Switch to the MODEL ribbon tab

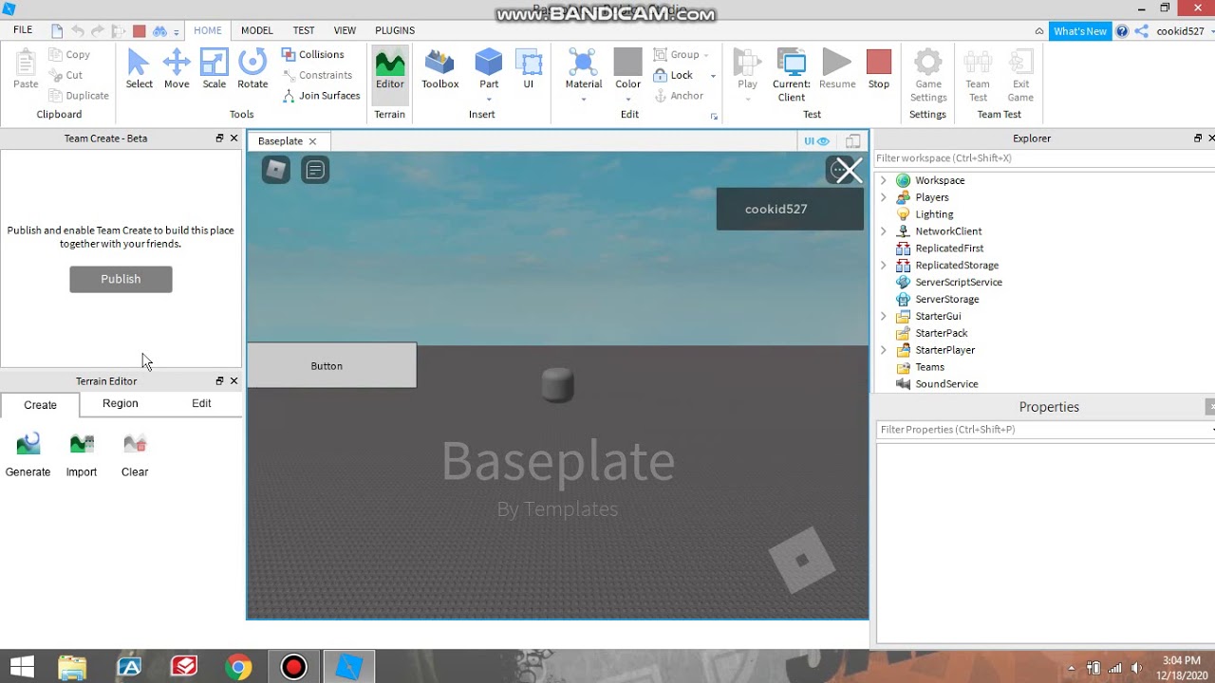tap(256, 30)
